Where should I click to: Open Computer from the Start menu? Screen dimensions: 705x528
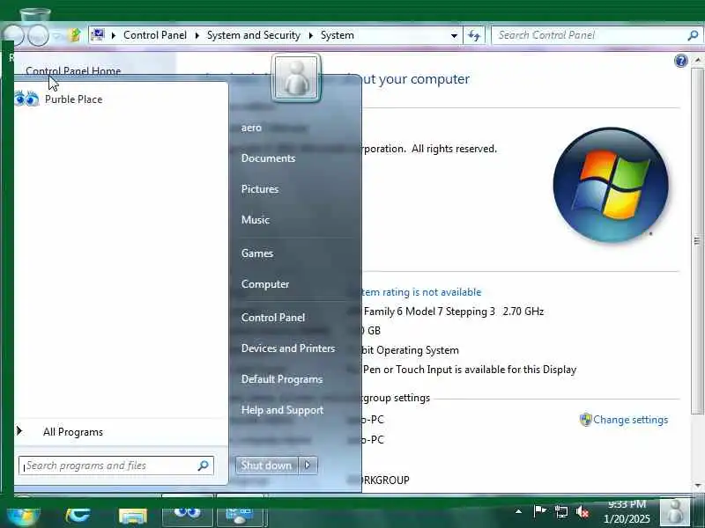click(265, 284)
